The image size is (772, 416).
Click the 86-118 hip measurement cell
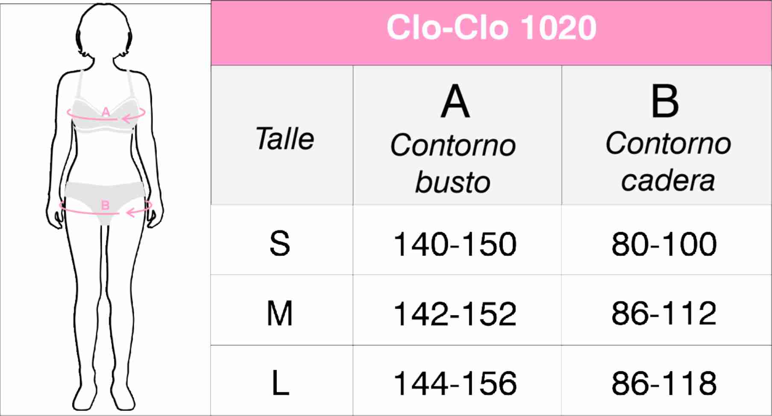tap(664, 383)
